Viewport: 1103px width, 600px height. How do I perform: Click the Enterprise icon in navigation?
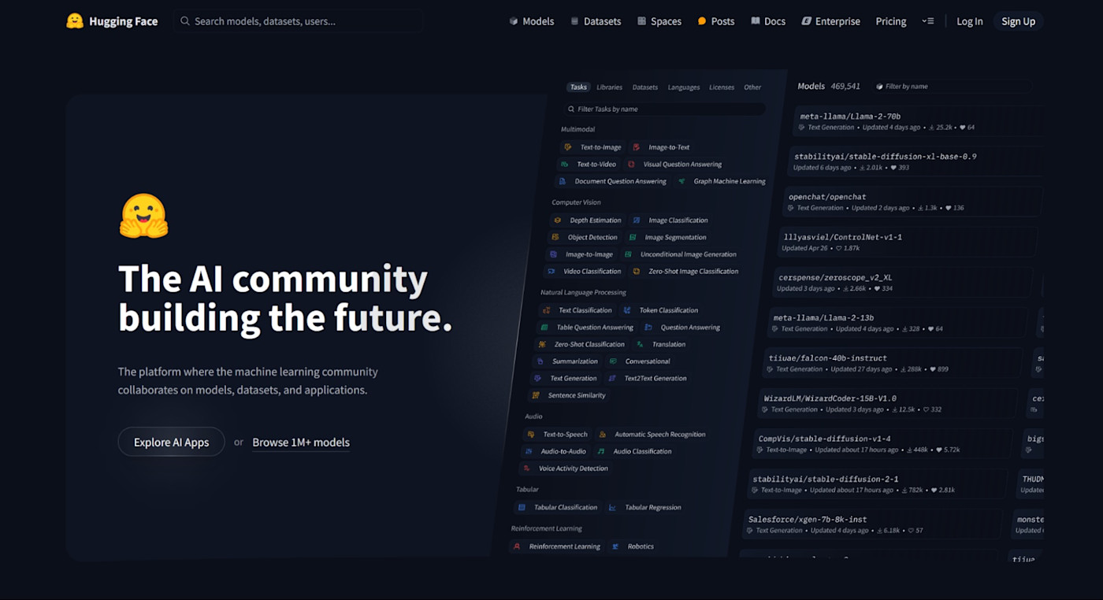(x=806, y=21)
